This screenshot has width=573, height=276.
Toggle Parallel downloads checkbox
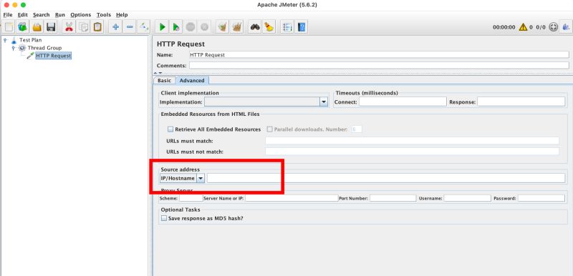[x=270, y=129]
